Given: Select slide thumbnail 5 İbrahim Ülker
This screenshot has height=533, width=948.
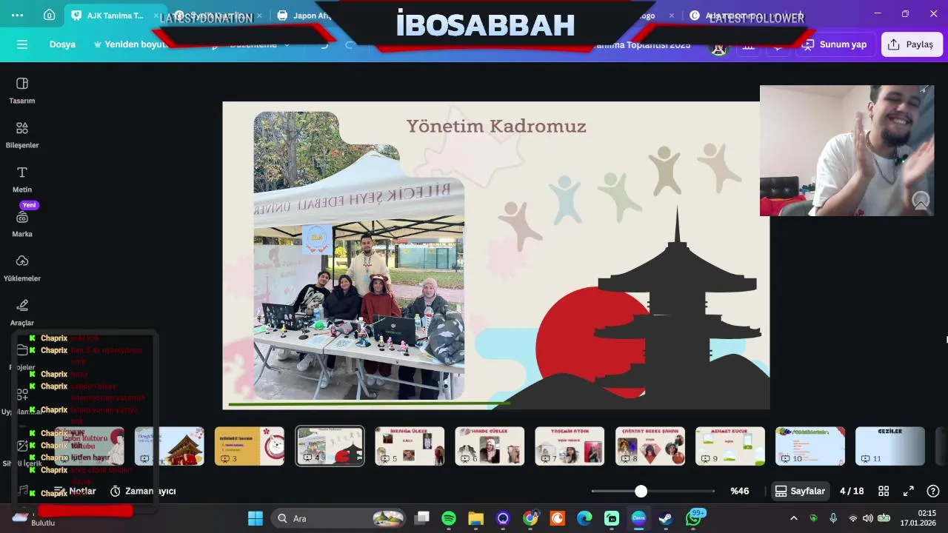Looking at the screenshot, I should click(410, 446).
